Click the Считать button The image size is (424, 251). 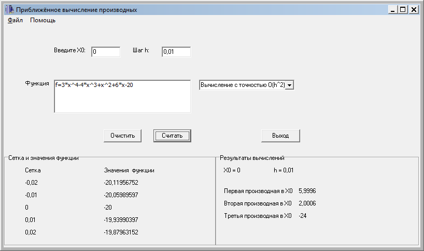pos(172,136)
